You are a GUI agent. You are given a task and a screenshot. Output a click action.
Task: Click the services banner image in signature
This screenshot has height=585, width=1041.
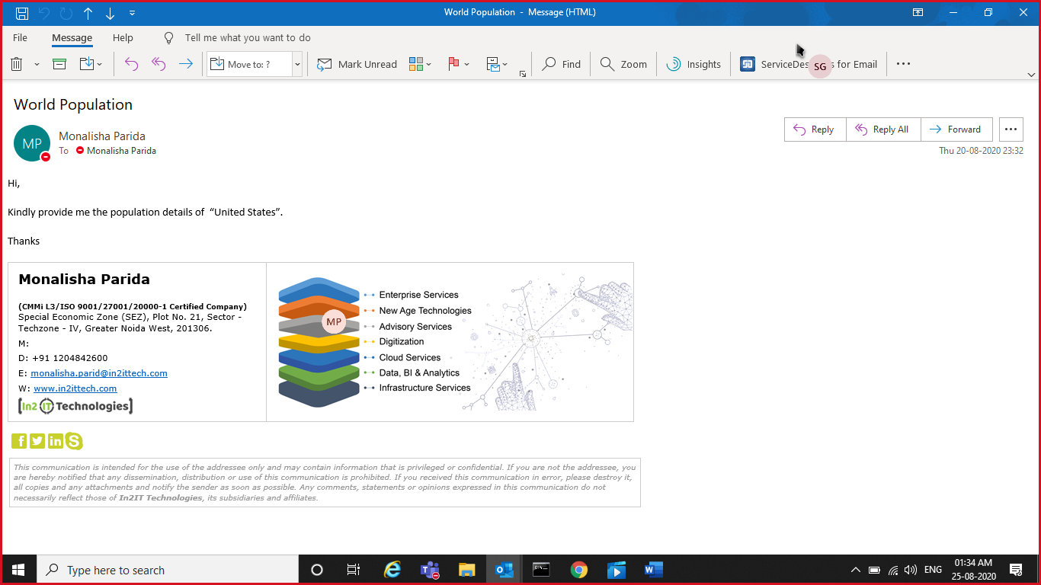point(450,342)
